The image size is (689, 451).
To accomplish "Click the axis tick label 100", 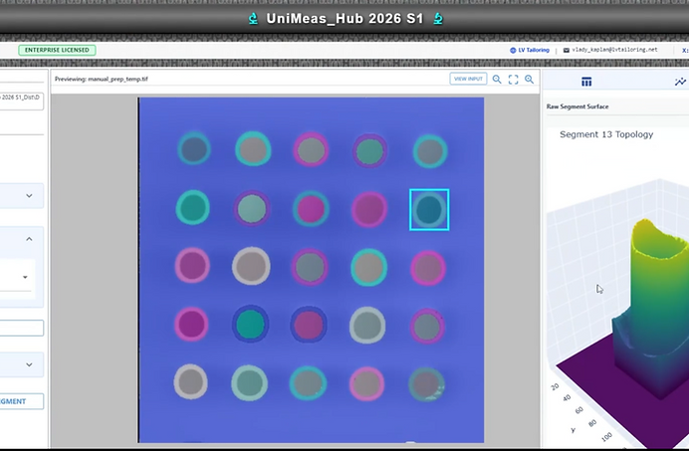I will pos(606,436).
